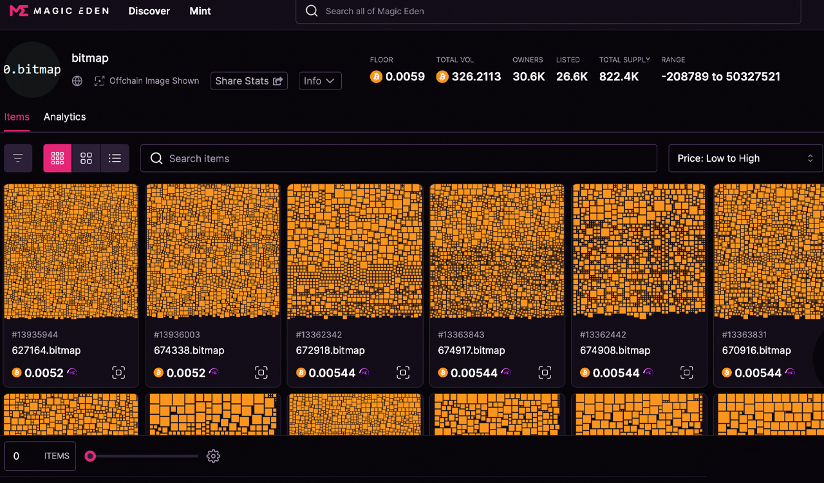
Task: Expand the fullscreen preview on 627164.bitmap card
Action: click(118, 372)
